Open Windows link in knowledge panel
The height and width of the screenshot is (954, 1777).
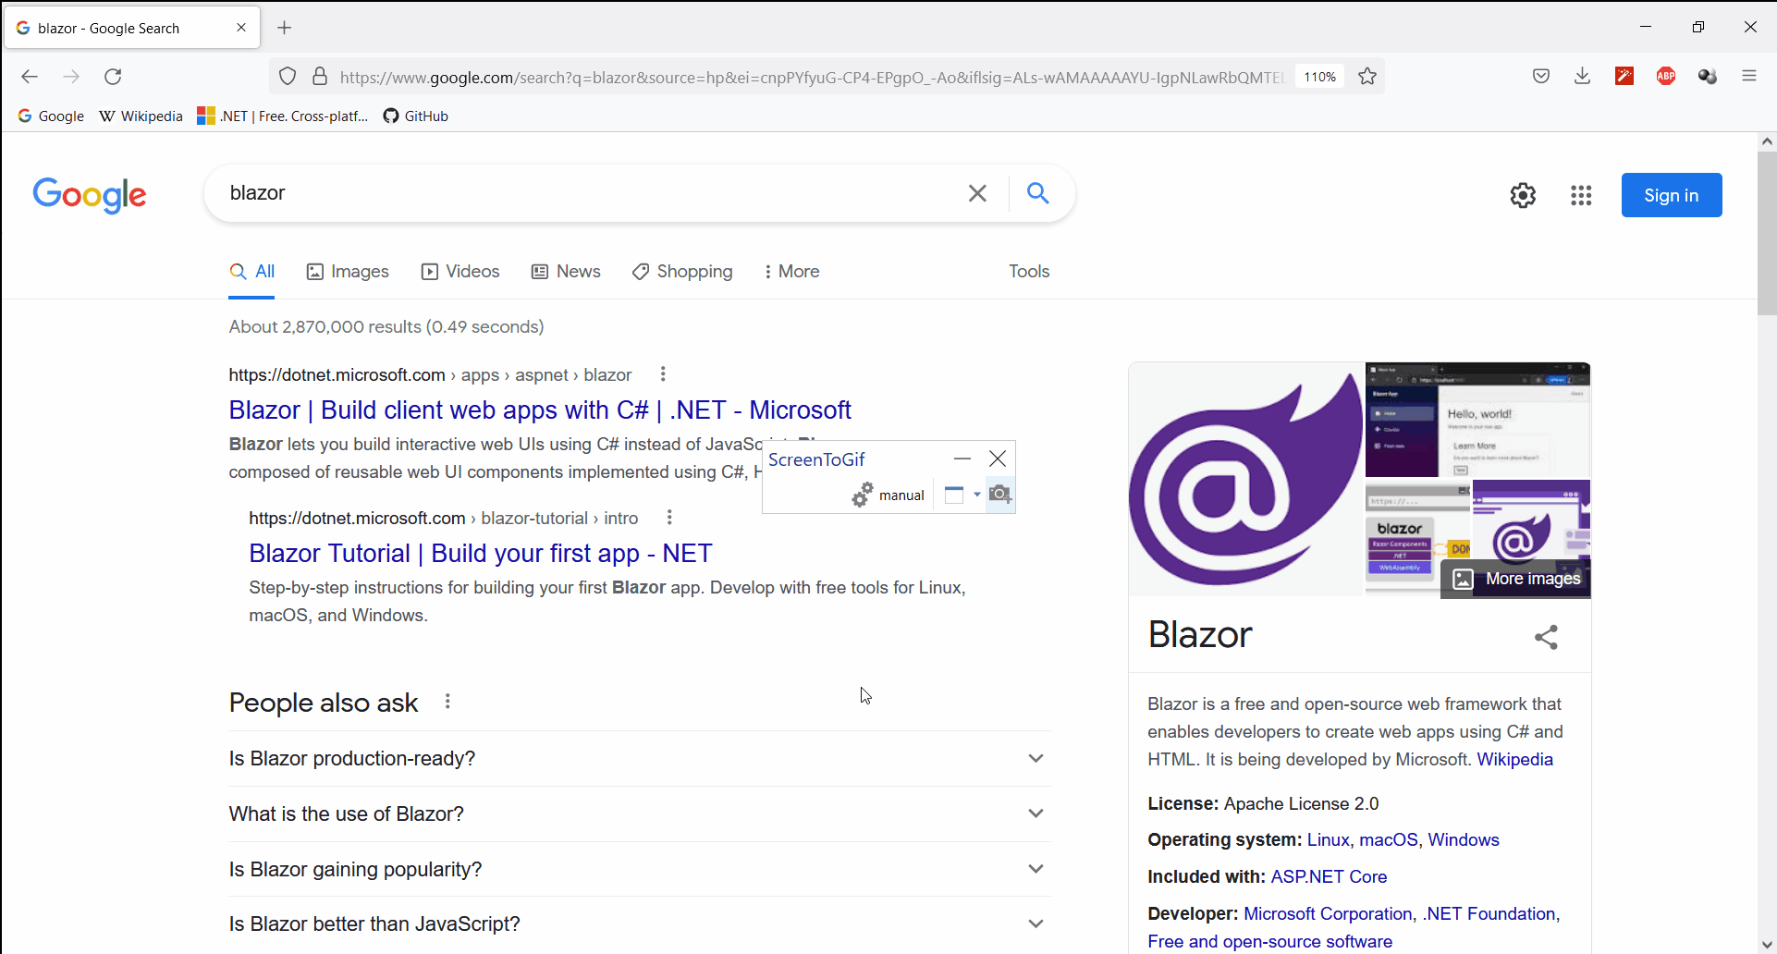coord(1464,840)
